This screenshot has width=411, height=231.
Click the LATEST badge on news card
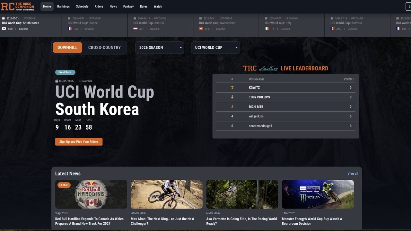click(x=64, y=185)
